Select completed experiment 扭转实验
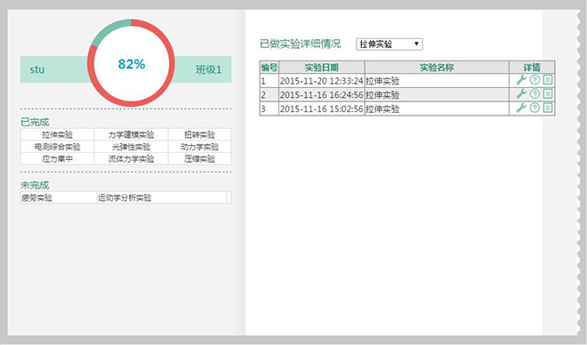The width and height of the screenshot is (587, 345). click(x=199, y=134)
